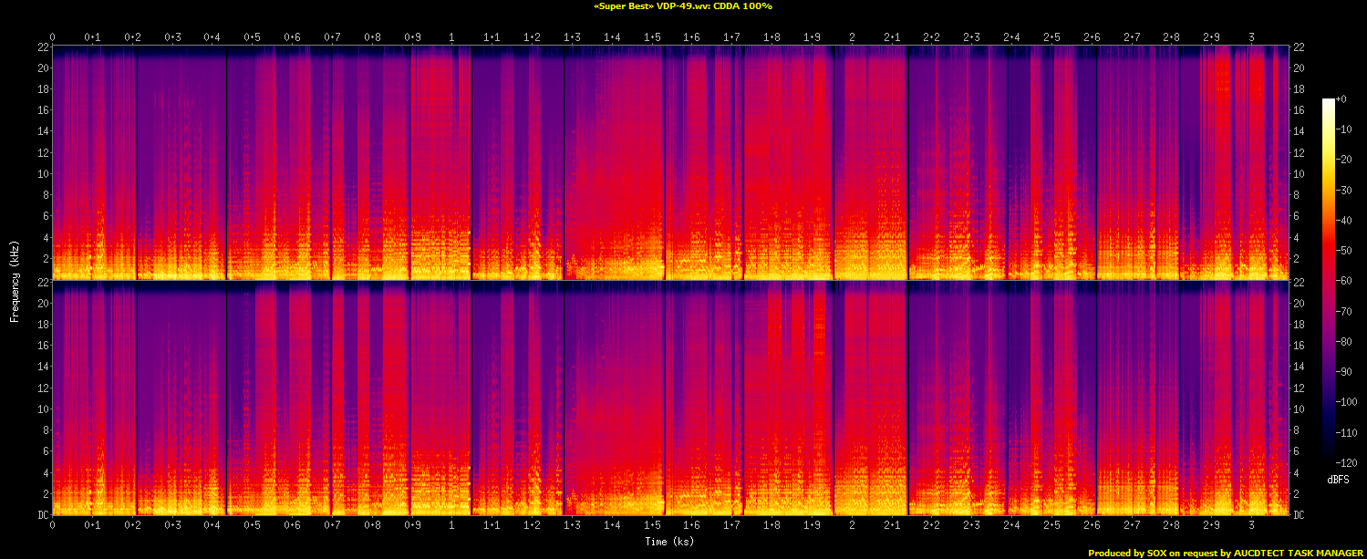The image size is (1367, 559).
Task: Click the DC label at the bottom-right axis
Action: tap(1300, 515)
